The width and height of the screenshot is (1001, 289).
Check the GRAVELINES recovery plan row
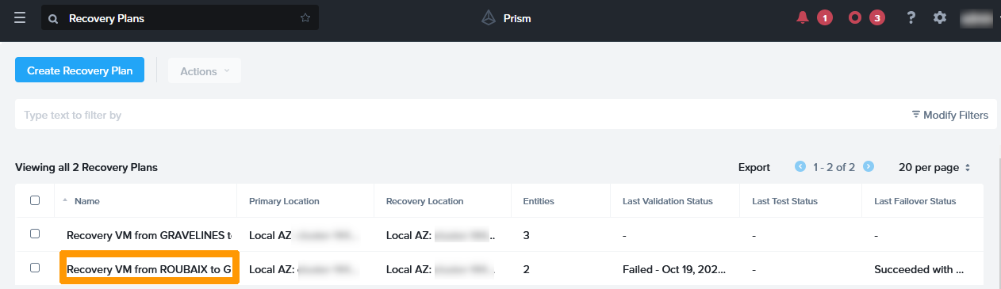point(35,234)
